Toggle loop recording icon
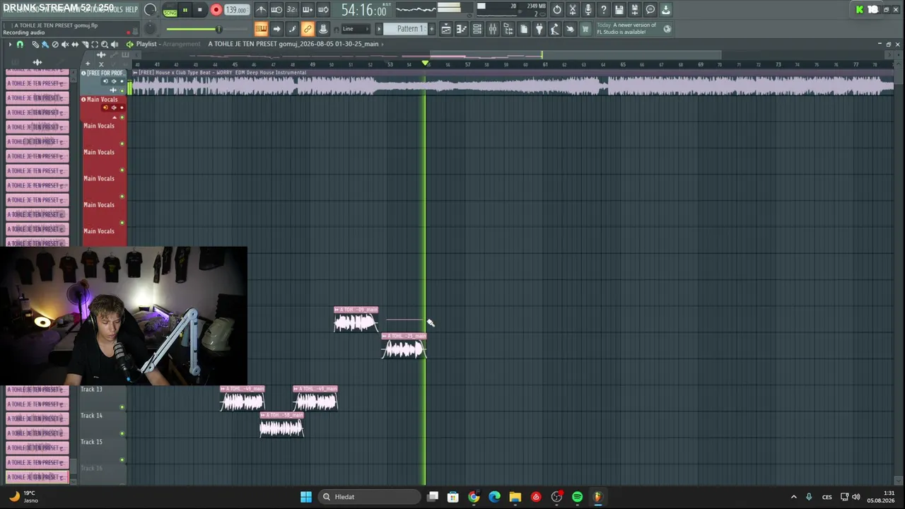The width and height of the screenshot is (905, 509). (323, 10)
